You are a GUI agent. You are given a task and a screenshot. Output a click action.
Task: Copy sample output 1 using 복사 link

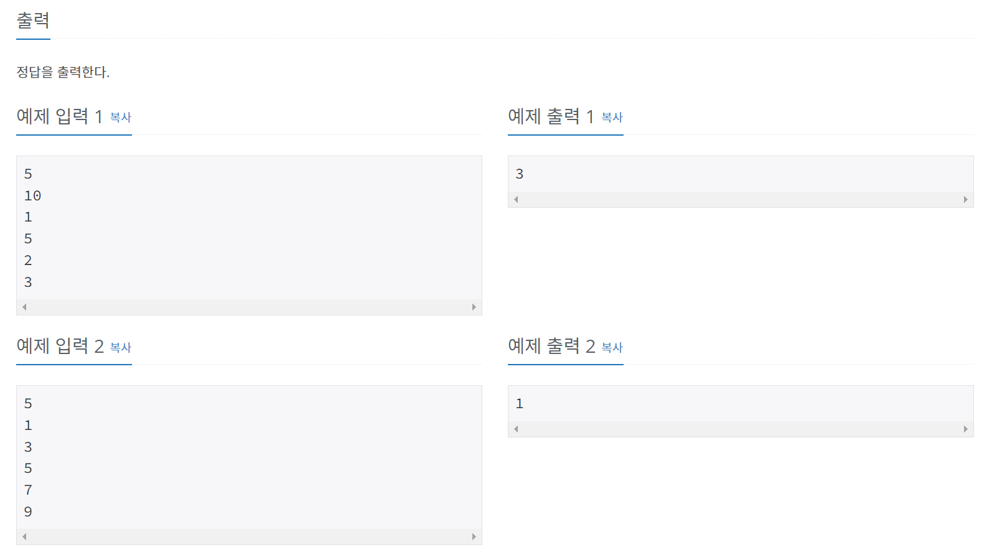(x=612, y=118)
